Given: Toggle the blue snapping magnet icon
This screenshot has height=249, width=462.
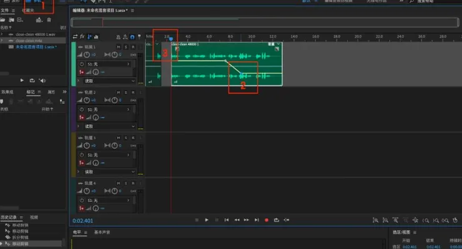Looking at the screenshot, I should (x=132, y=37).
